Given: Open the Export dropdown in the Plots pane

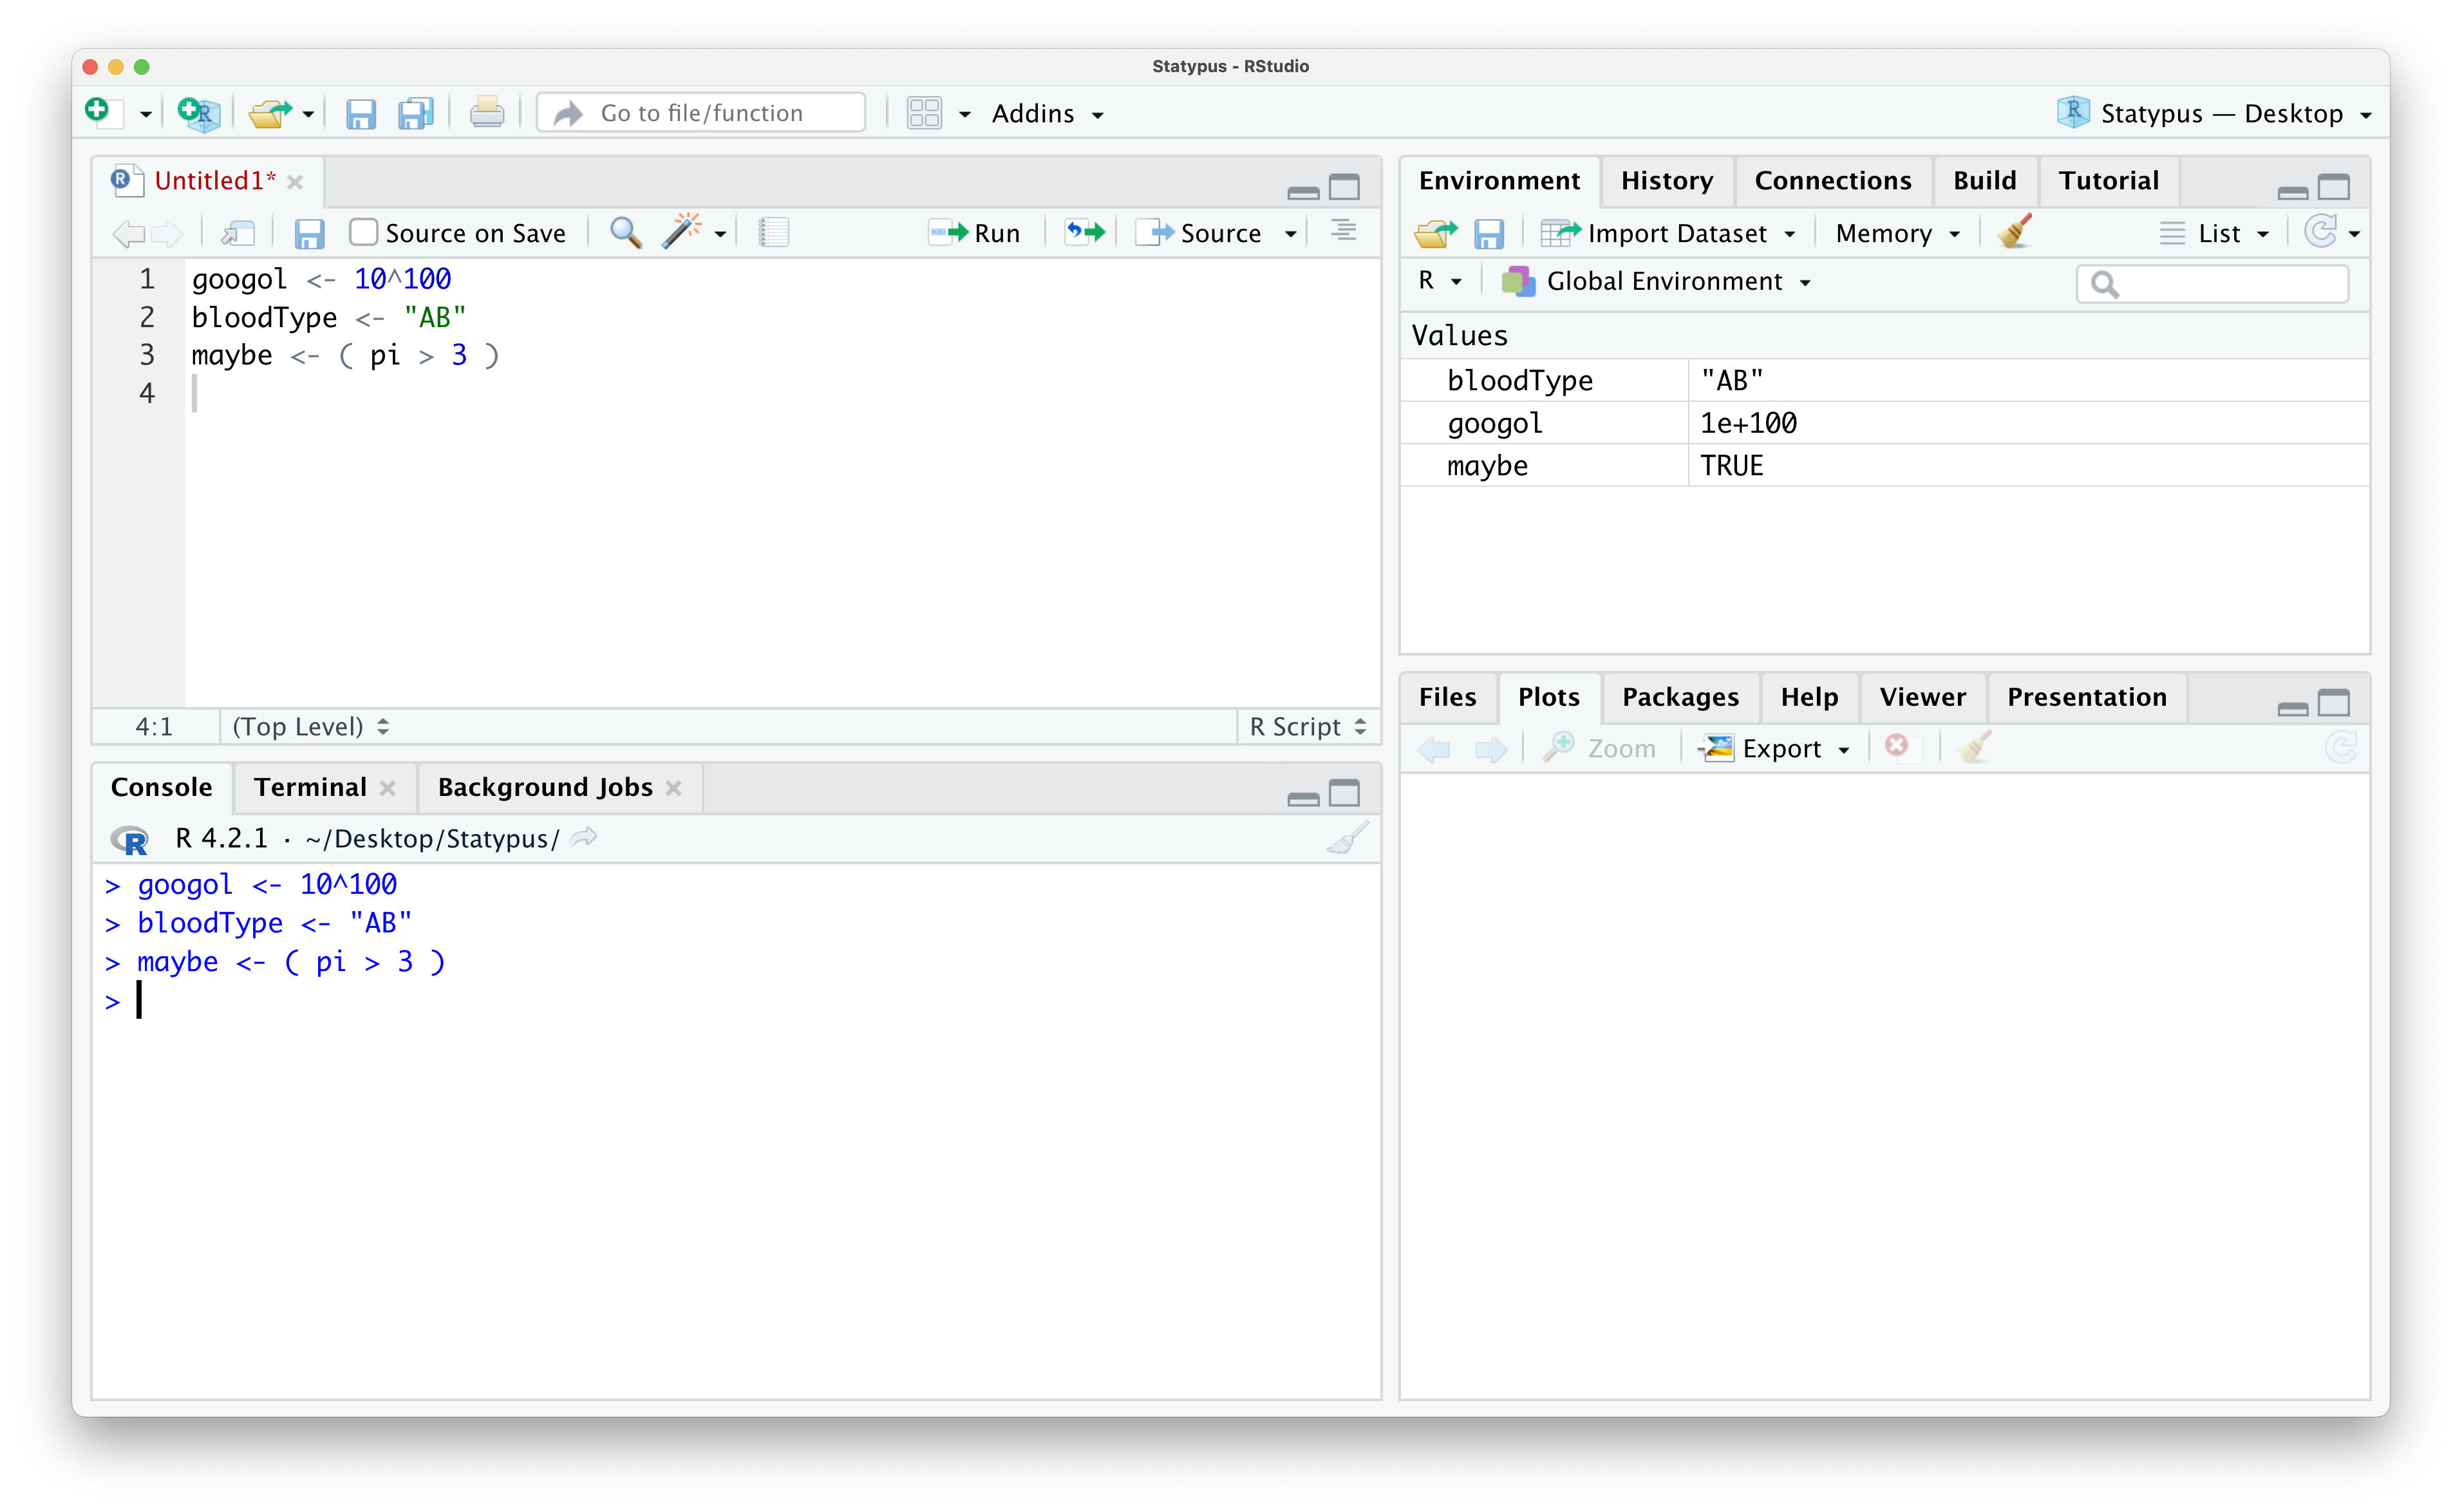Looking at the screenshot, I should 1775,748.
